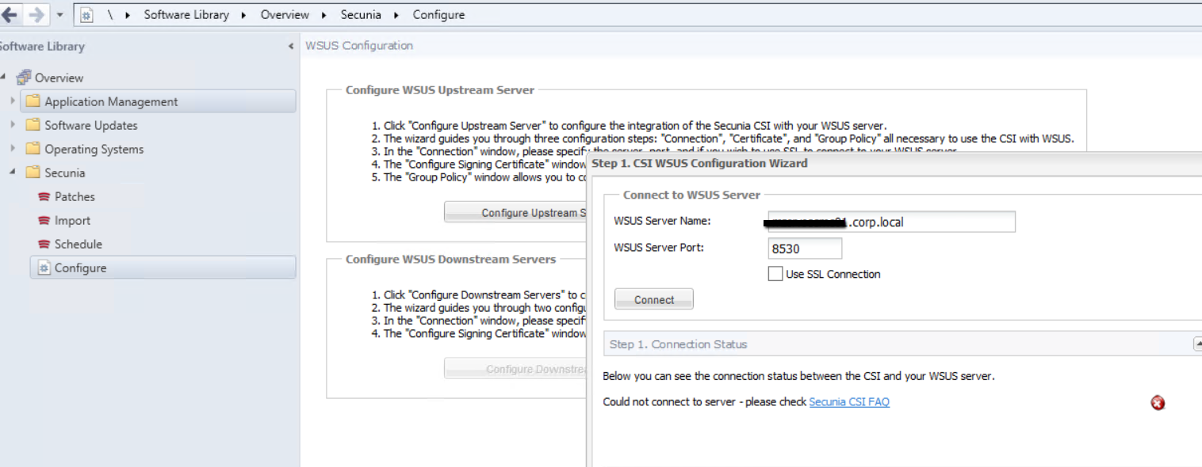Collapse the Software Library navigation pane

290,47
